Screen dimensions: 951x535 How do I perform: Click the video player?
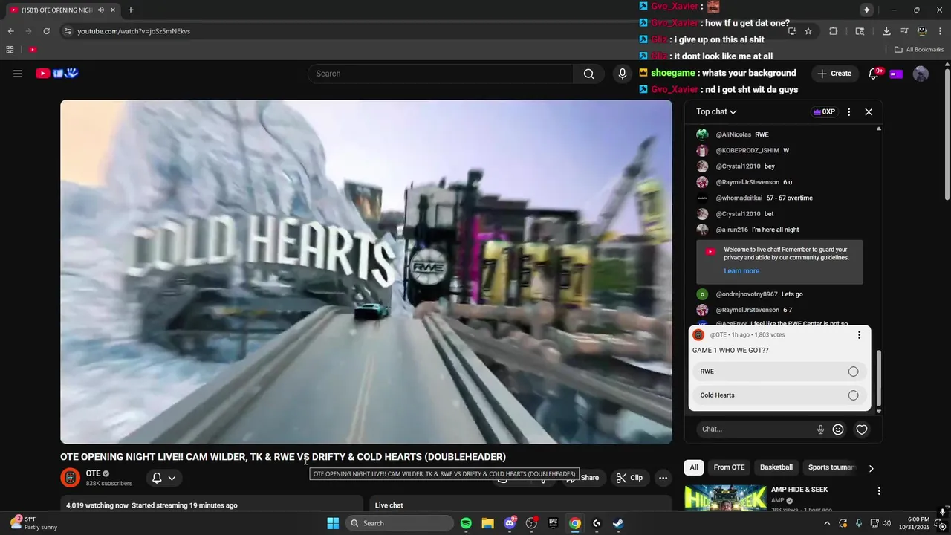coord(366,272)
